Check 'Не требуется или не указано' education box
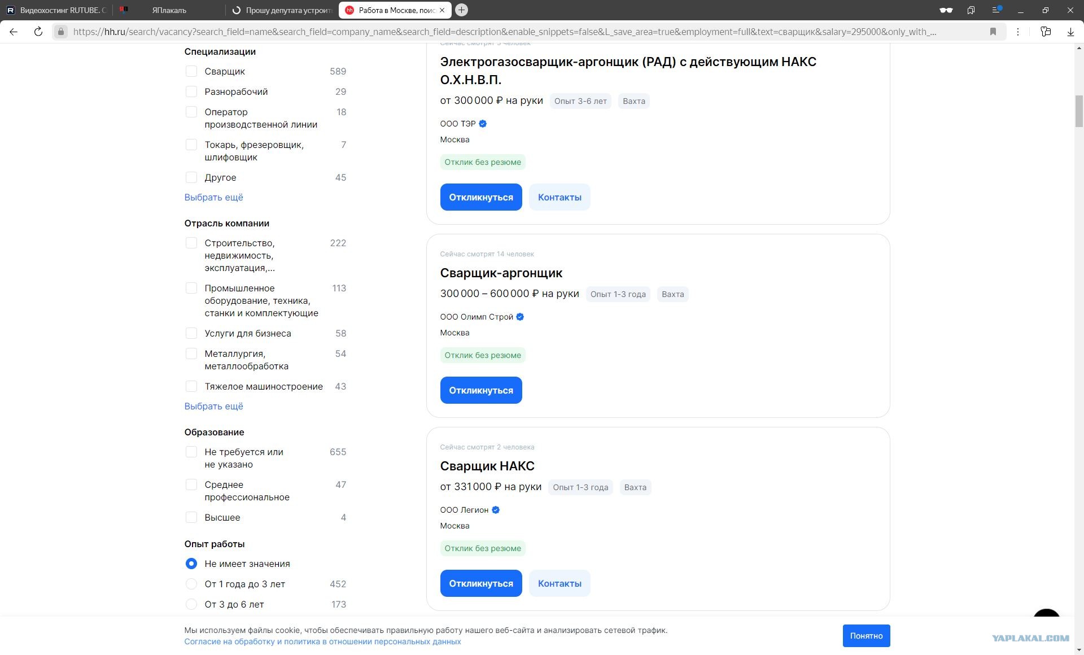The height and width of the screenshot is (655, 1084). pos(191,452)
